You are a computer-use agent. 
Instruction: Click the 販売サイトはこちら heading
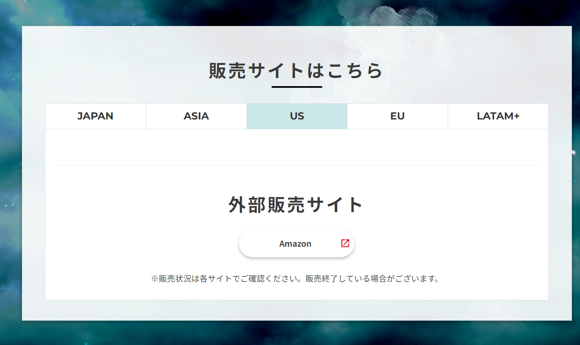[x=296, y=71]
